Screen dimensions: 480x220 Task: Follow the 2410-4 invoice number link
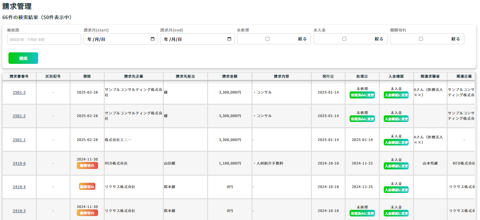coord(19,187)
